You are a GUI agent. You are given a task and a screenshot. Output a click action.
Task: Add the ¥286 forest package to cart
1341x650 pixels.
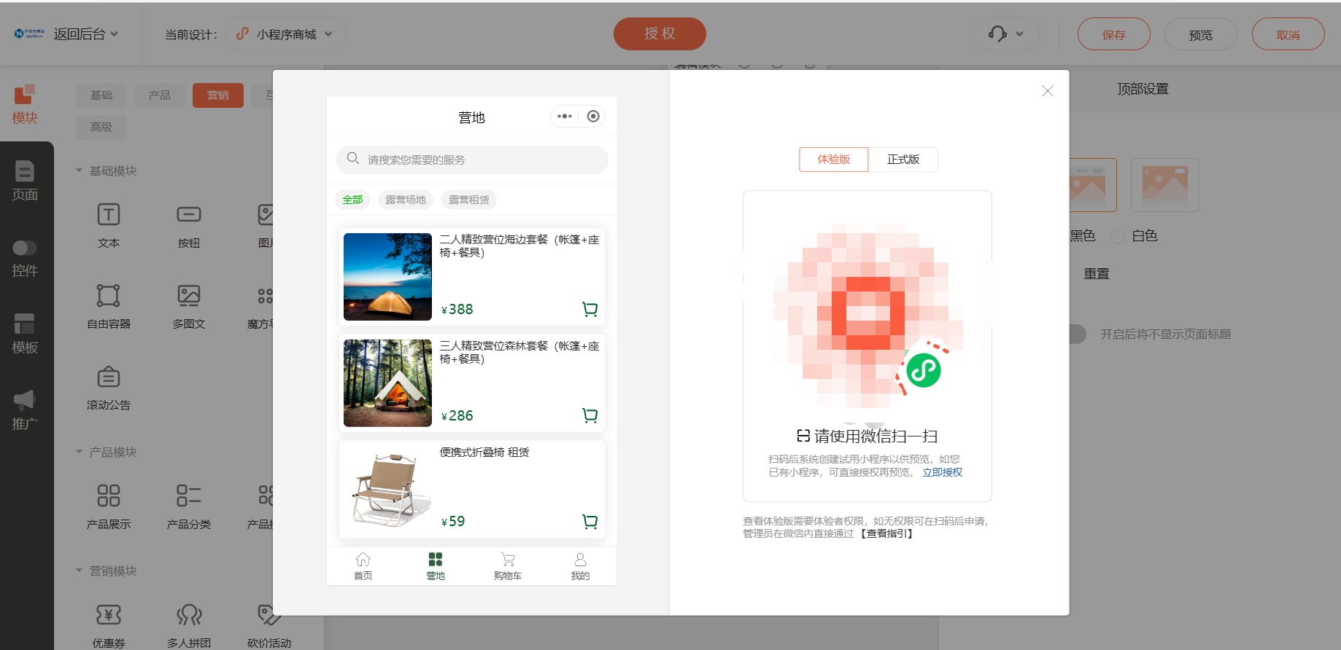[590, 415]
